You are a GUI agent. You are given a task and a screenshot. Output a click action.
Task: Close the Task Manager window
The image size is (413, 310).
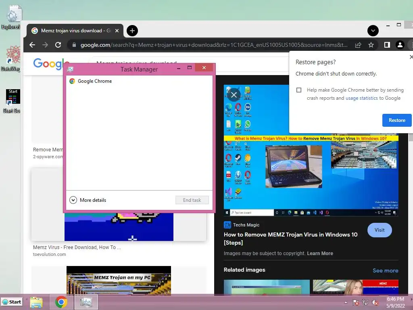(204, 68)
